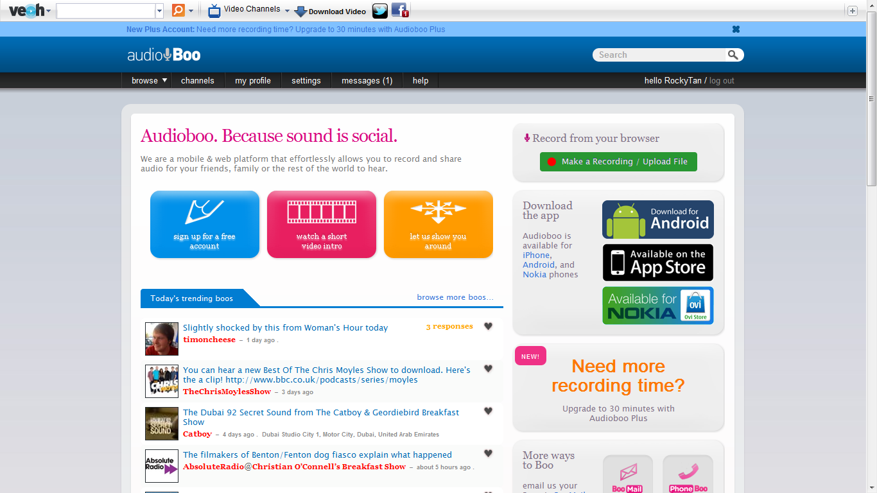This screenshot has width=877, height=493.
Task: Favorite the Benton/Fenton boo with heart
Action: (x=488, y=453)
